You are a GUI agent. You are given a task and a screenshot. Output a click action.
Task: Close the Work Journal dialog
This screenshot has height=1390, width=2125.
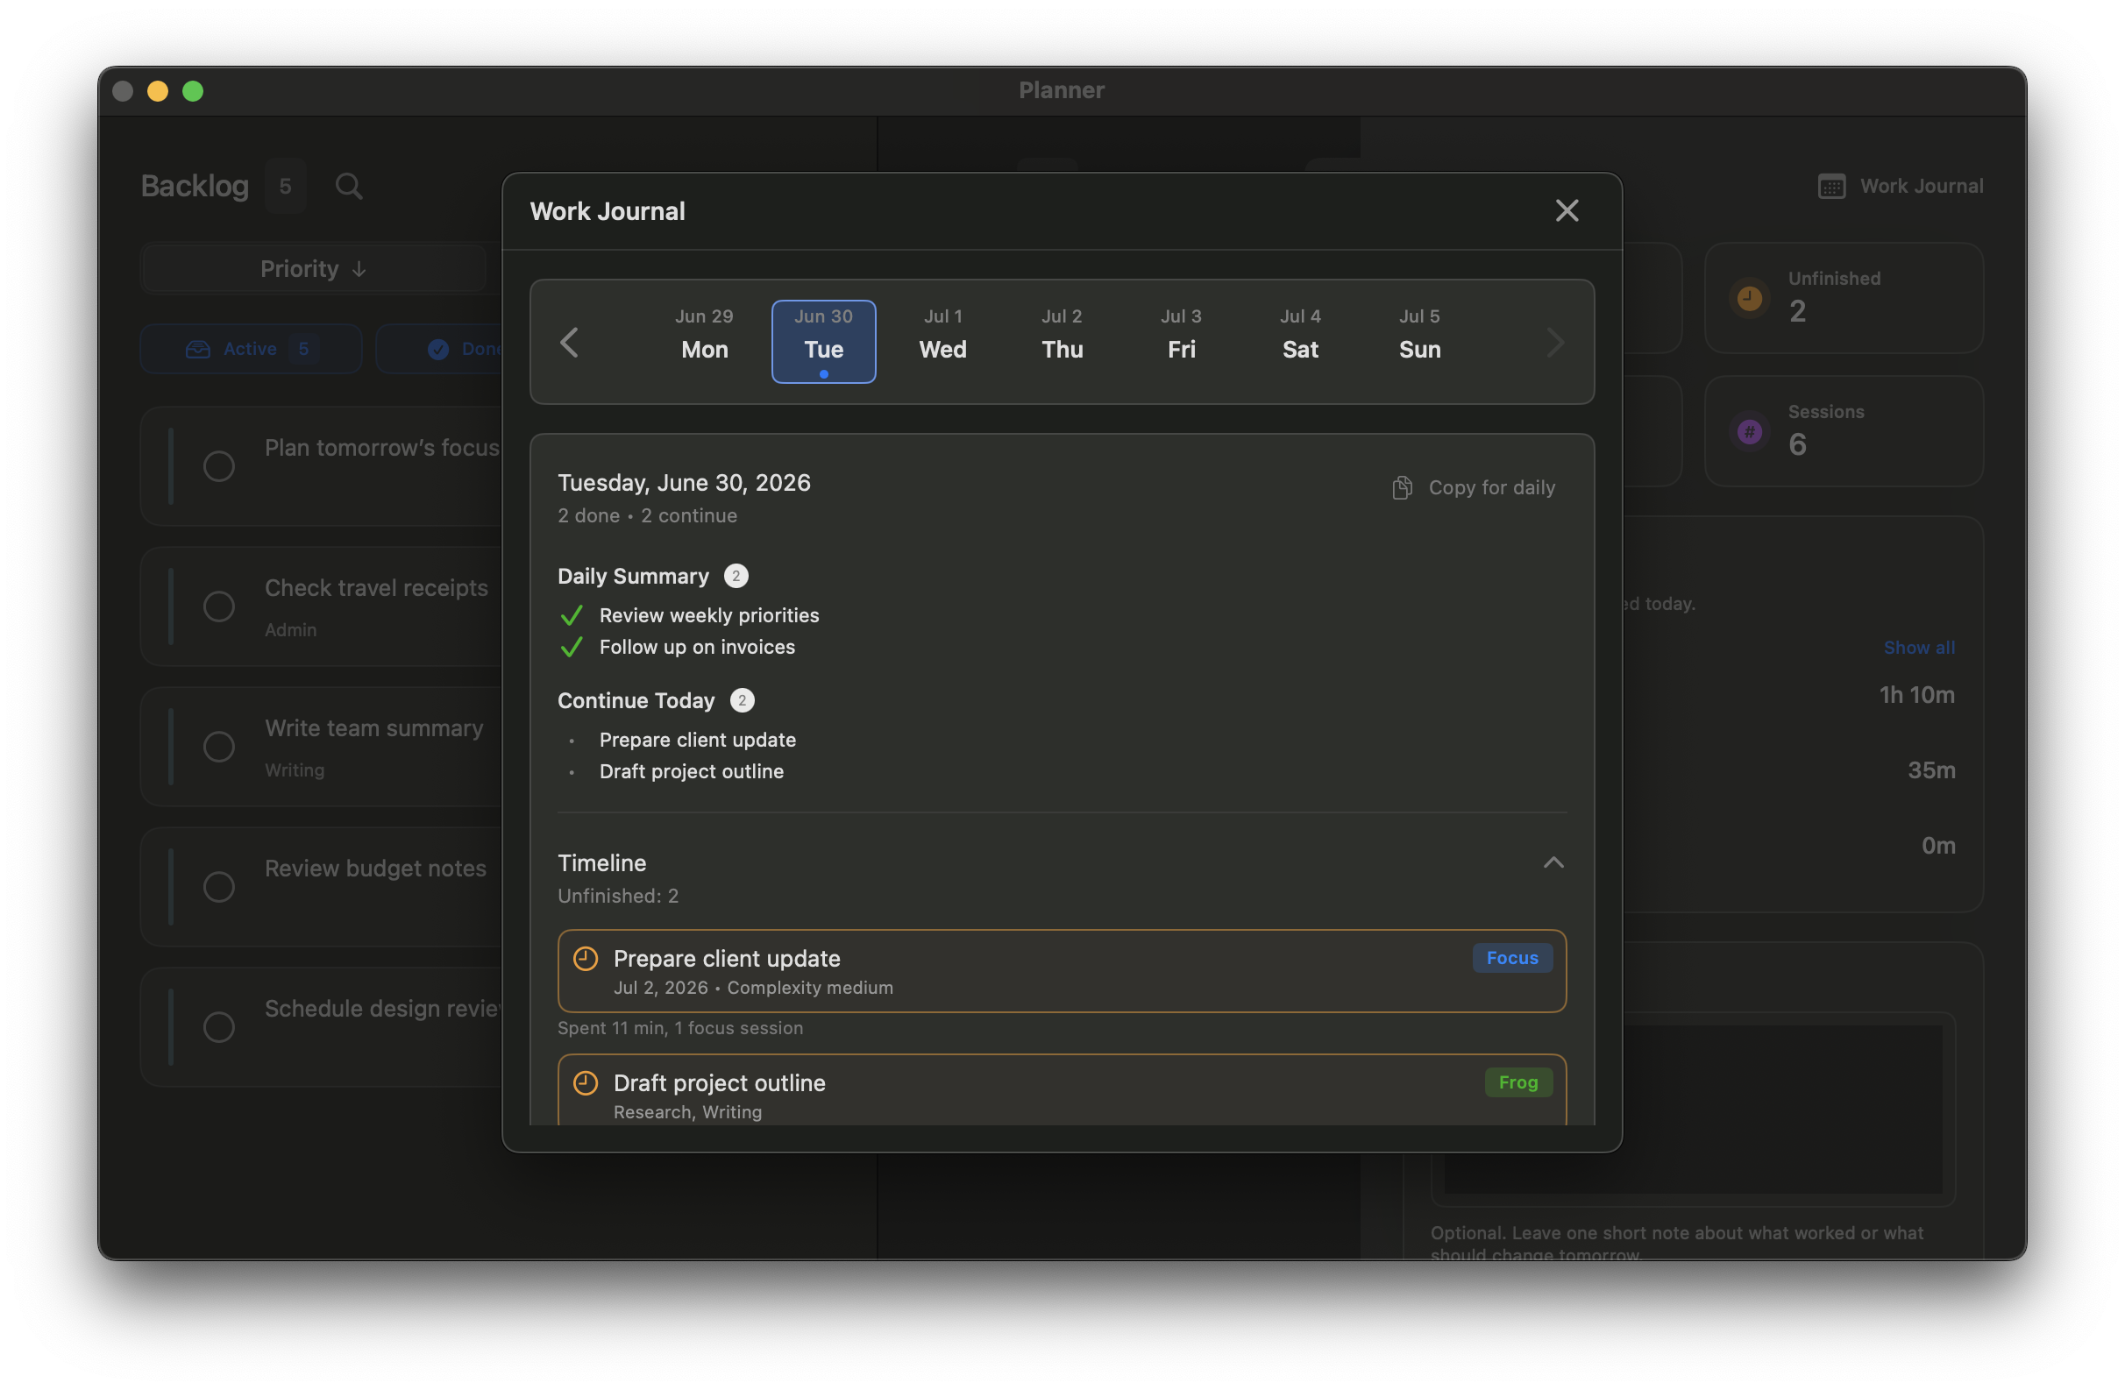1567,210
